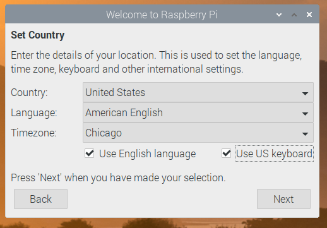This screenshot has height=228, width=327.
Task: Click the 'Country:' field label
Action: click(x=29, y=93)
